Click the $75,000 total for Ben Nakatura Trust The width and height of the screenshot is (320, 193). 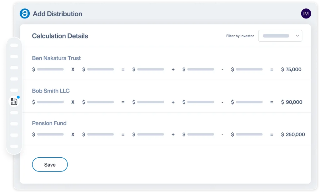(292, 69)
